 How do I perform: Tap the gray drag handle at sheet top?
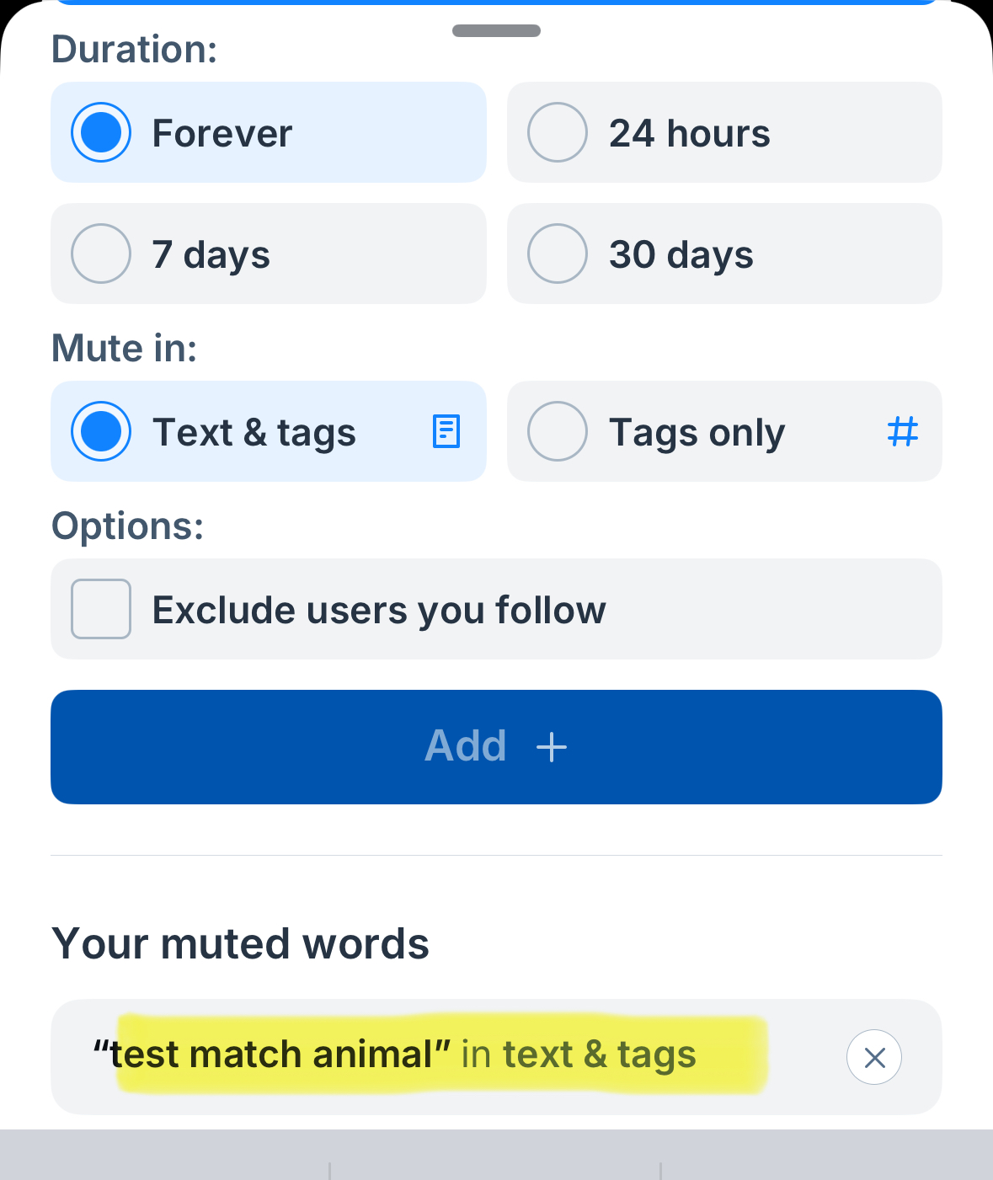point(496,31)
